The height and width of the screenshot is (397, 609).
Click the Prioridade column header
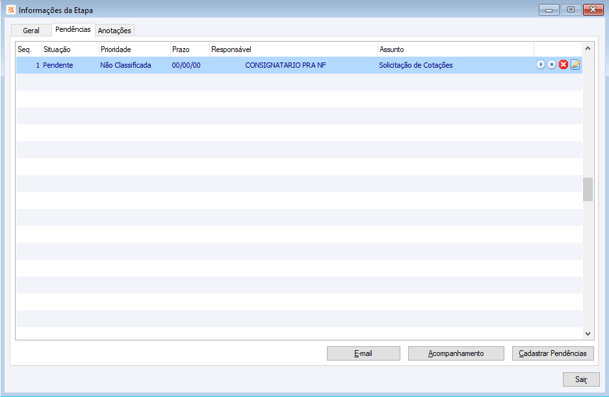(135, 49)
